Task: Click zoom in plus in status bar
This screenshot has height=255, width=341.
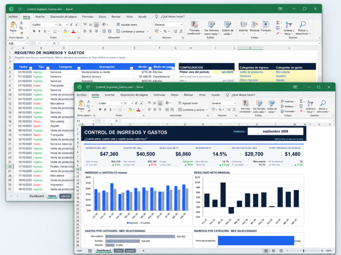Action: [x=322, y=251]
